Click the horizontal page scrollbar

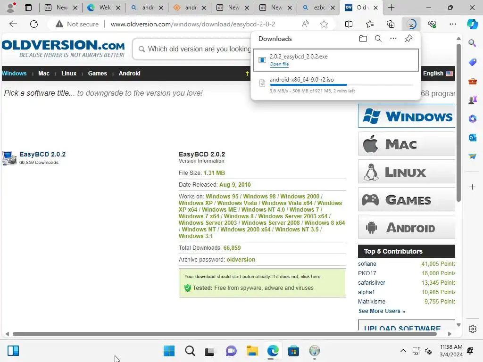click(x=225, y=334)
